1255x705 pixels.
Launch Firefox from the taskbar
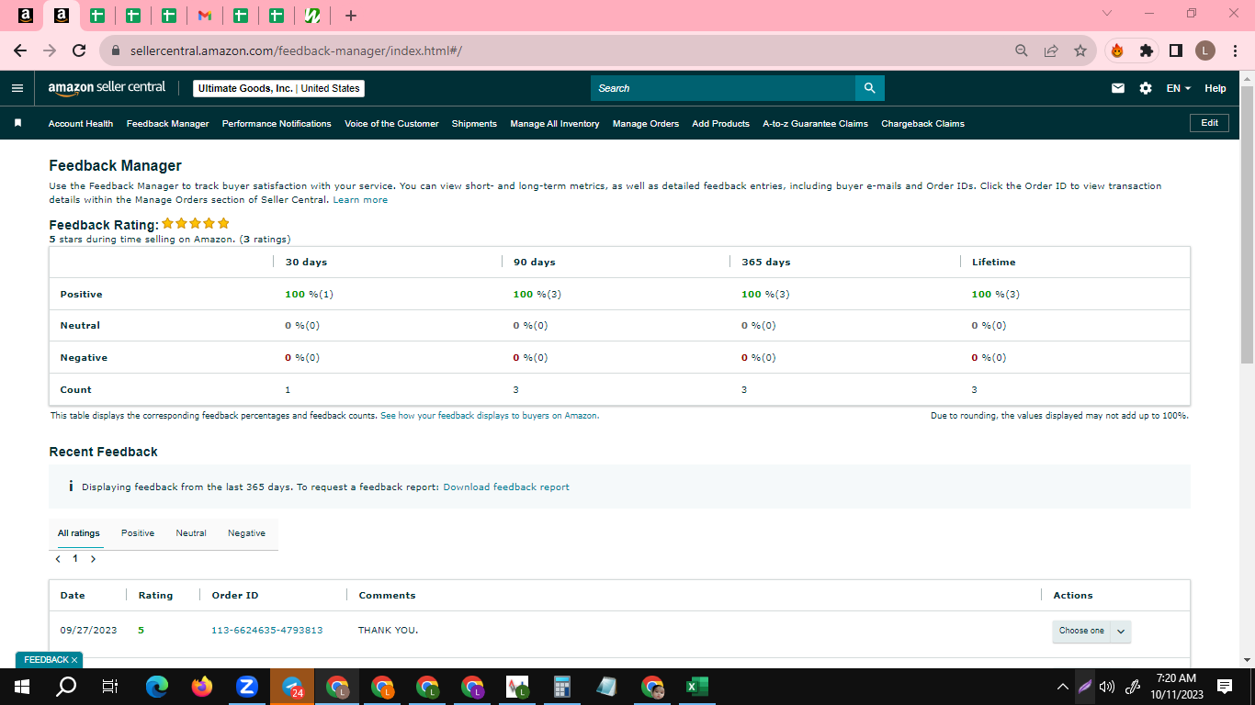click(202, 686)
